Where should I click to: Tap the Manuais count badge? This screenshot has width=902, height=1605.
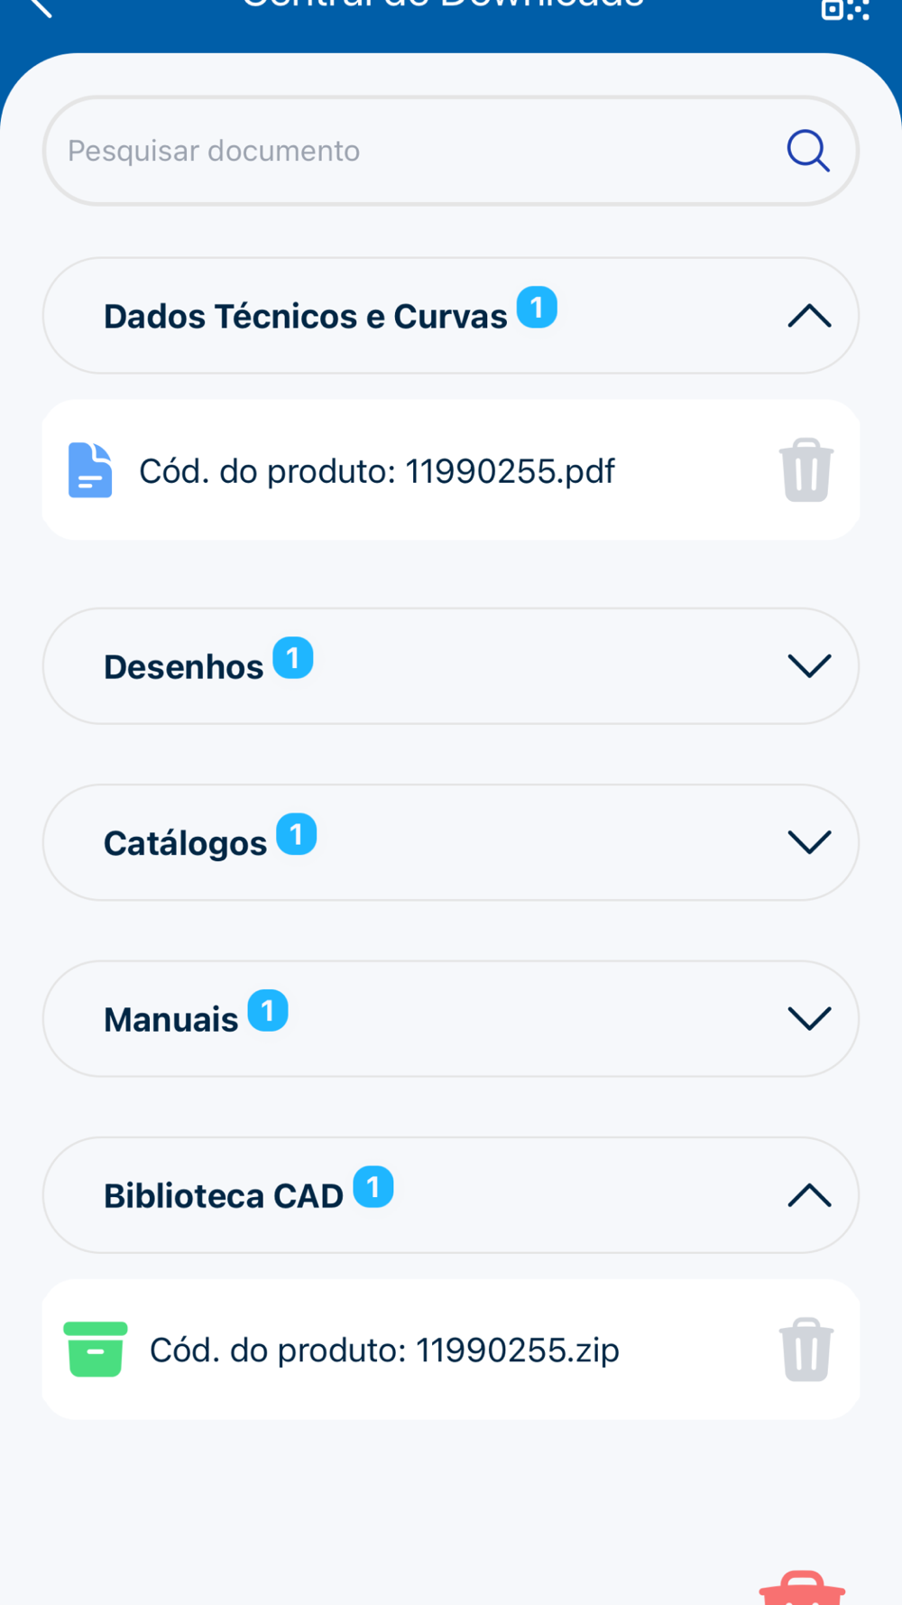tap(268, 1010)
